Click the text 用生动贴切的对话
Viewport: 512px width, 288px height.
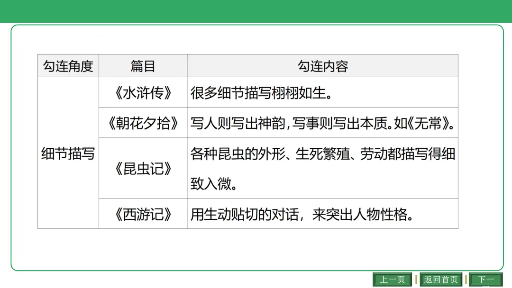244,214
